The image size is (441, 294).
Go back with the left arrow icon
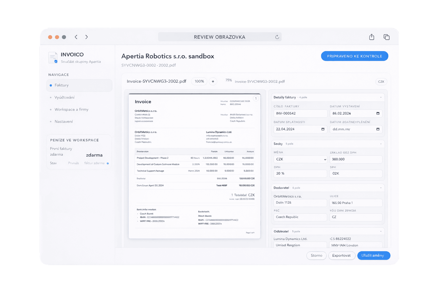pyautogui.click(x=76, y=37)
